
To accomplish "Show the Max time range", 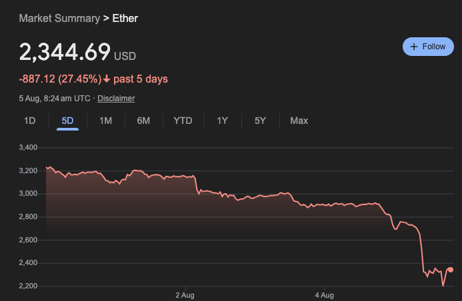I will pos(299,121).
